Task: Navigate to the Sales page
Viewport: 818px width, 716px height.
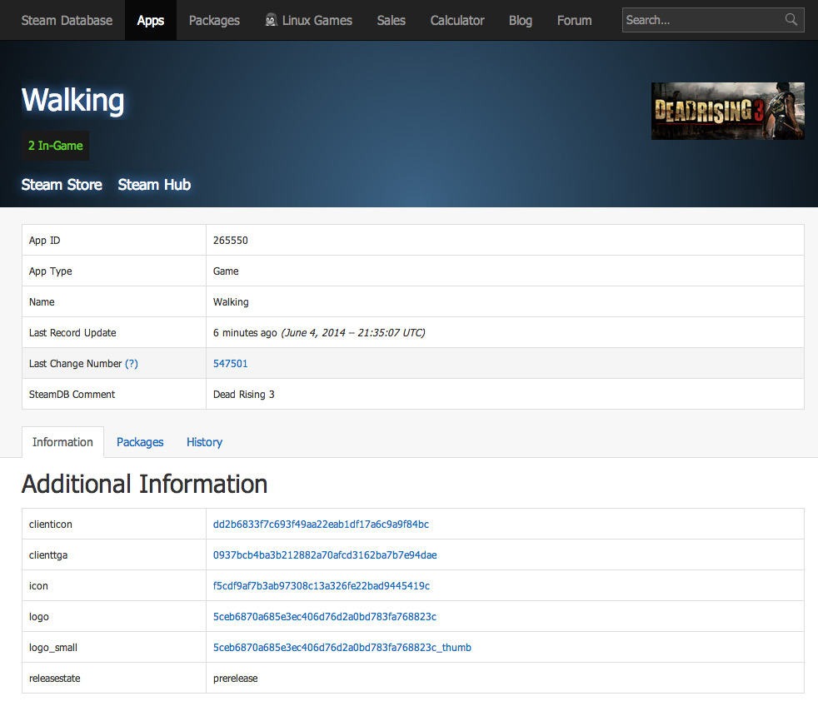Action: [x=391, y=20]
